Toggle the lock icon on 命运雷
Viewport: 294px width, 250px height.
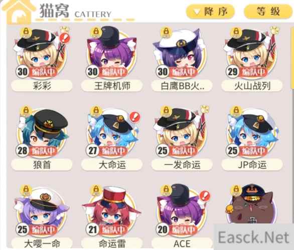96,190
